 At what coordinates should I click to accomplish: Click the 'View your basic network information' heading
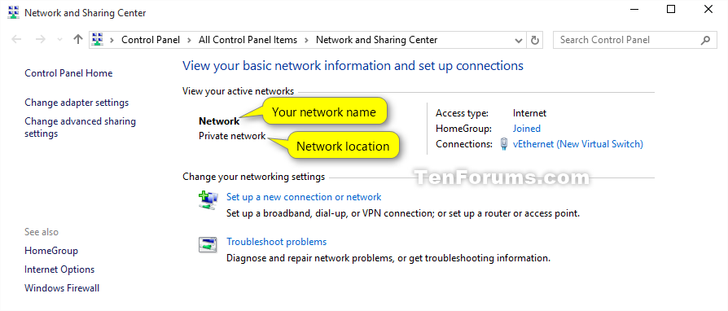tap(353, 66)
